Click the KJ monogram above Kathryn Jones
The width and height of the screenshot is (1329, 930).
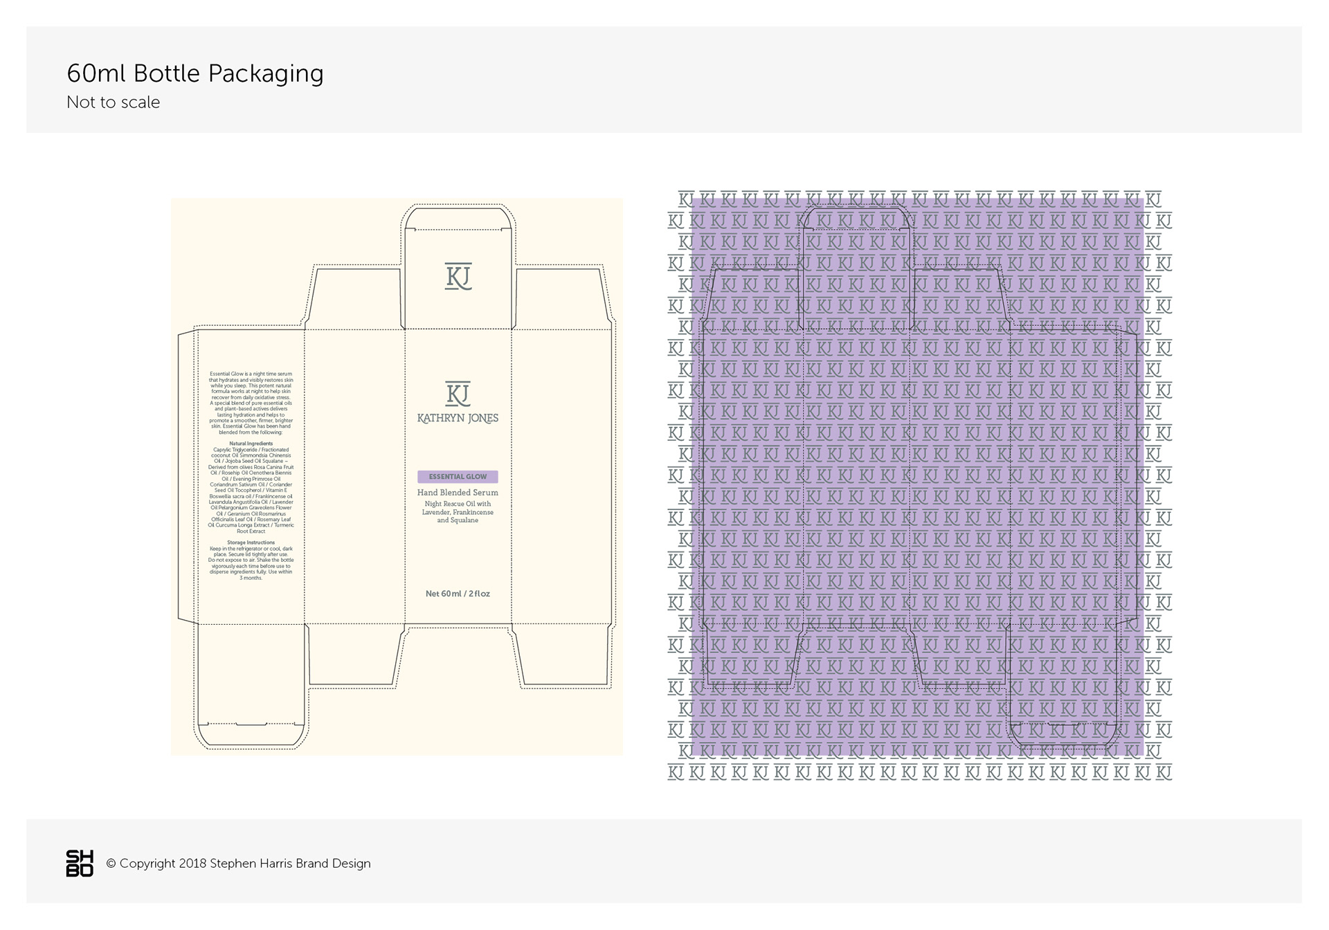pyautogui.click(x=458, y=393)
